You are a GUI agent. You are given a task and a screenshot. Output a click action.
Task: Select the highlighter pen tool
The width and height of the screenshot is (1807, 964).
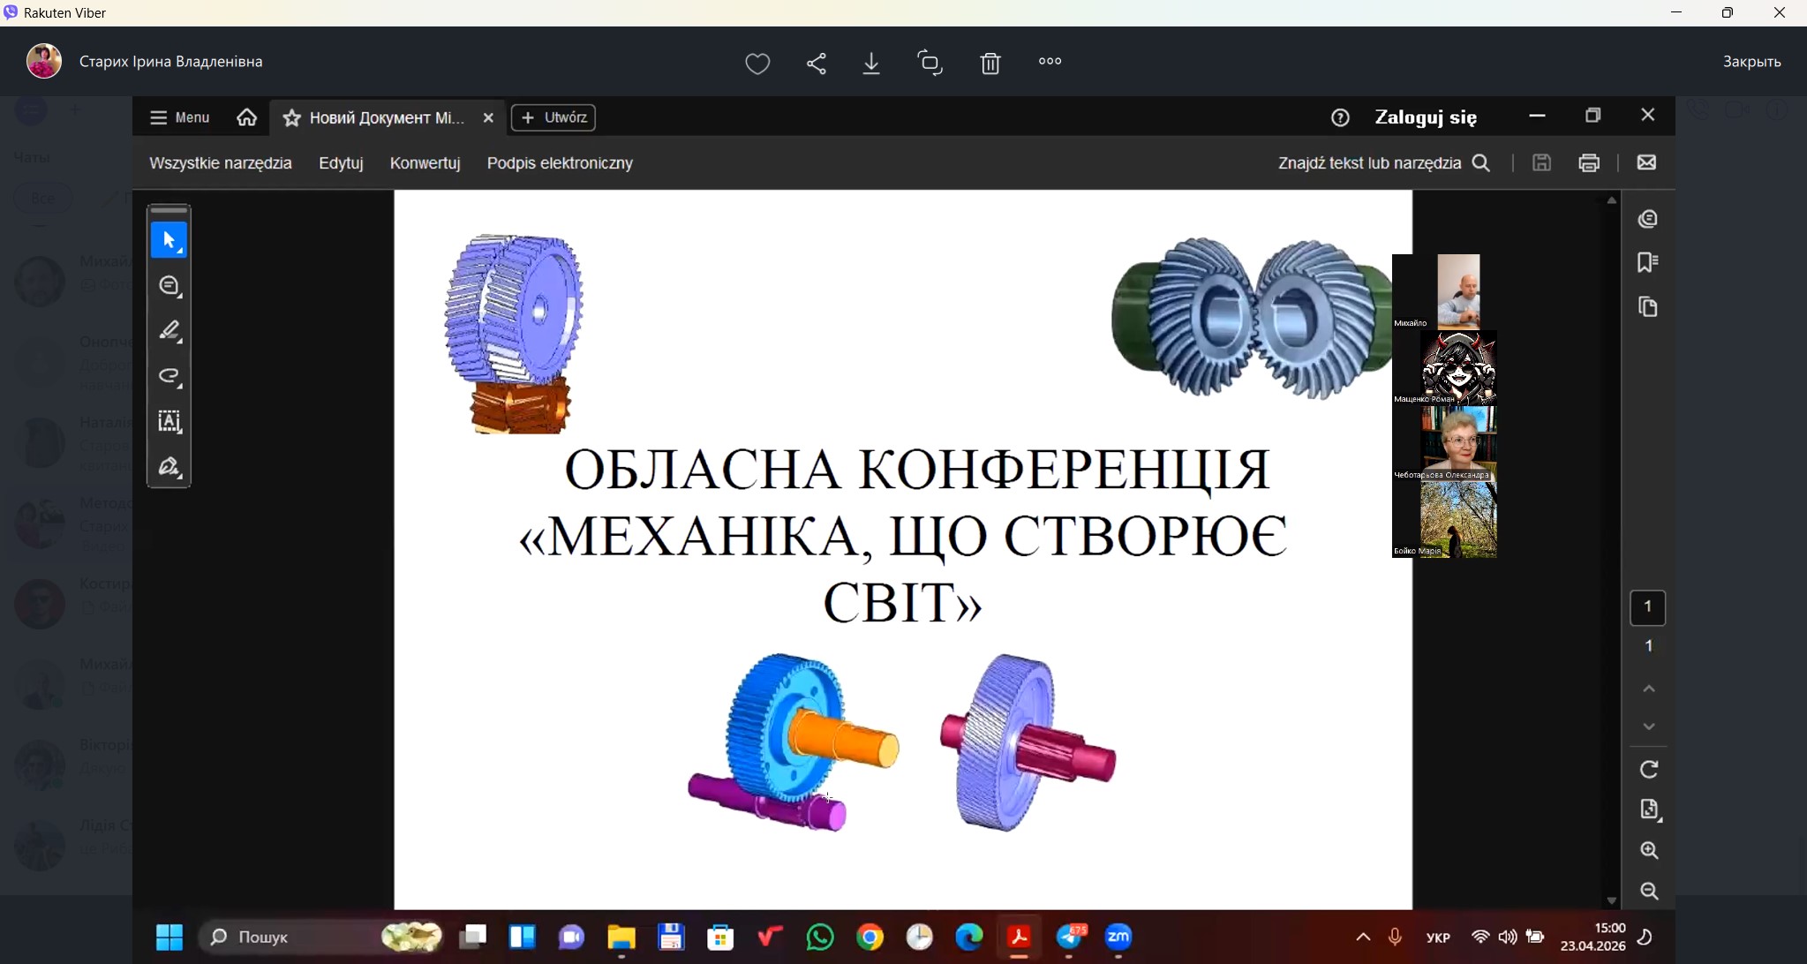[169, 331]
